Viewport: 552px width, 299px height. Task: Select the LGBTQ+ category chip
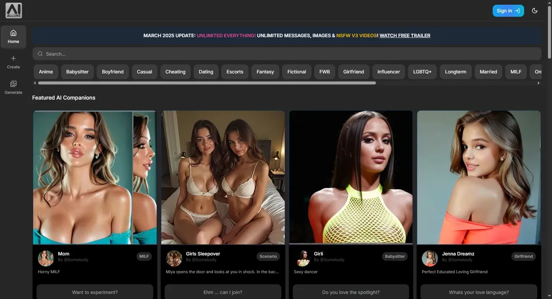(422, 72)
